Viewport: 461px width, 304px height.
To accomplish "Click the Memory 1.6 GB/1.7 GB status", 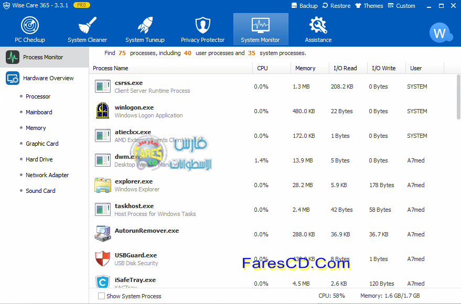I will click(x=390, y=296).
